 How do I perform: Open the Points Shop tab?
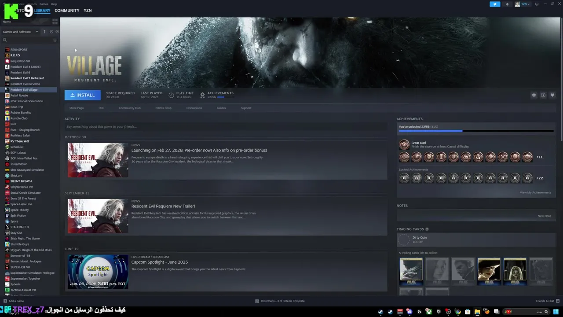click(164, 108)
